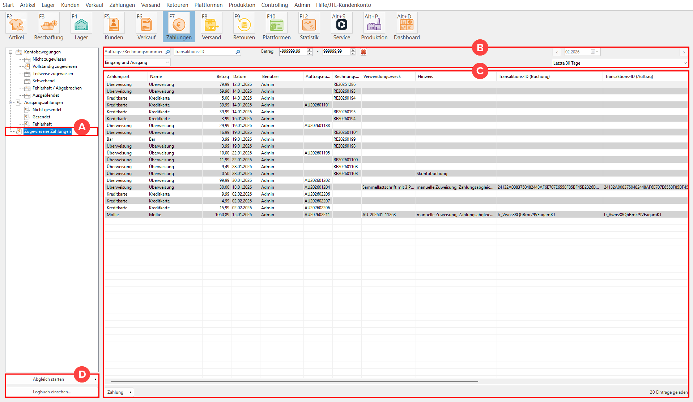Open the Artikel module icon
Viewport: 693px width, 402px height.
click(16, 25)
